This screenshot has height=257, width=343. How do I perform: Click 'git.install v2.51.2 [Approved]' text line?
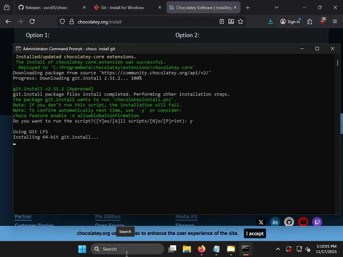click(53, 89)
